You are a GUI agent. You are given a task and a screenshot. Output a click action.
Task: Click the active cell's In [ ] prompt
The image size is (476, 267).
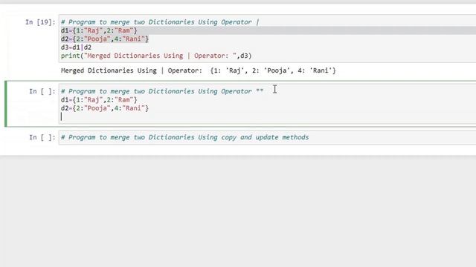pyautogui.click(x=42, y=91)
